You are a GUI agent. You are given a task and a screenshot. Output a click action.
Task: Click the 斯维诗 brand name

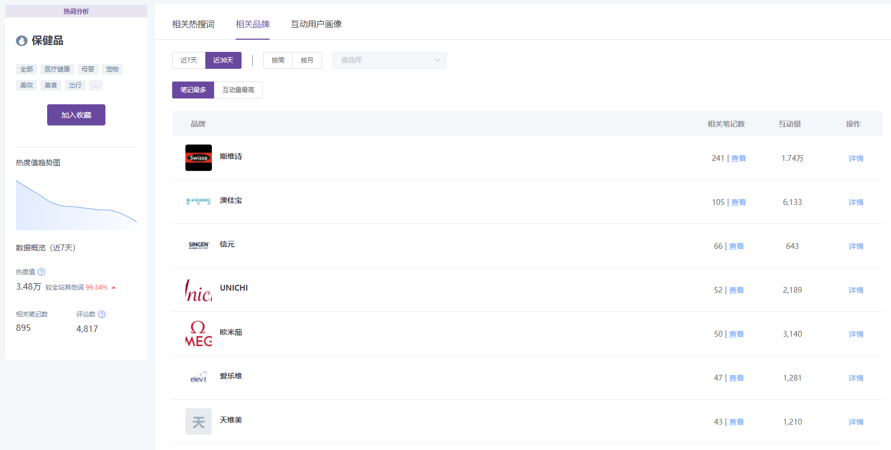[x=231, y=157]
